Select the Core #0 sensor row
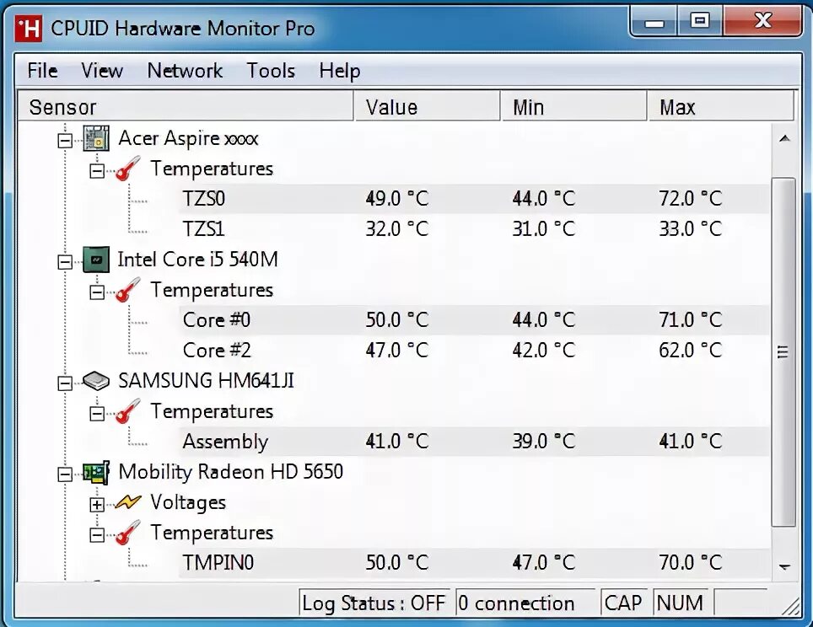Screen dimensions: 813x627 click(x=474, y=319)
